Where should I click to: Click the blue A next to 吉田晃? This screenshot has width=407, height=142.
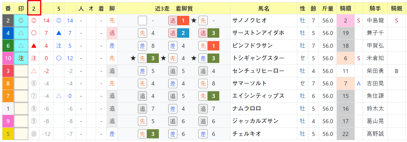tap(358, 83)
